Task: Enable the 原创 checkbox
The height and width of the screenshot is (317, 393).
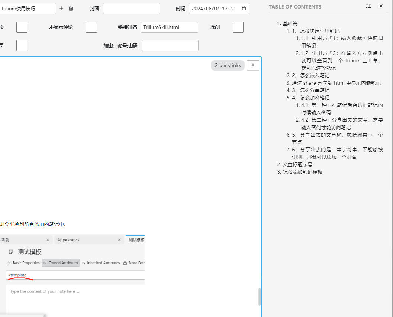Action: [x=238, y=27]
